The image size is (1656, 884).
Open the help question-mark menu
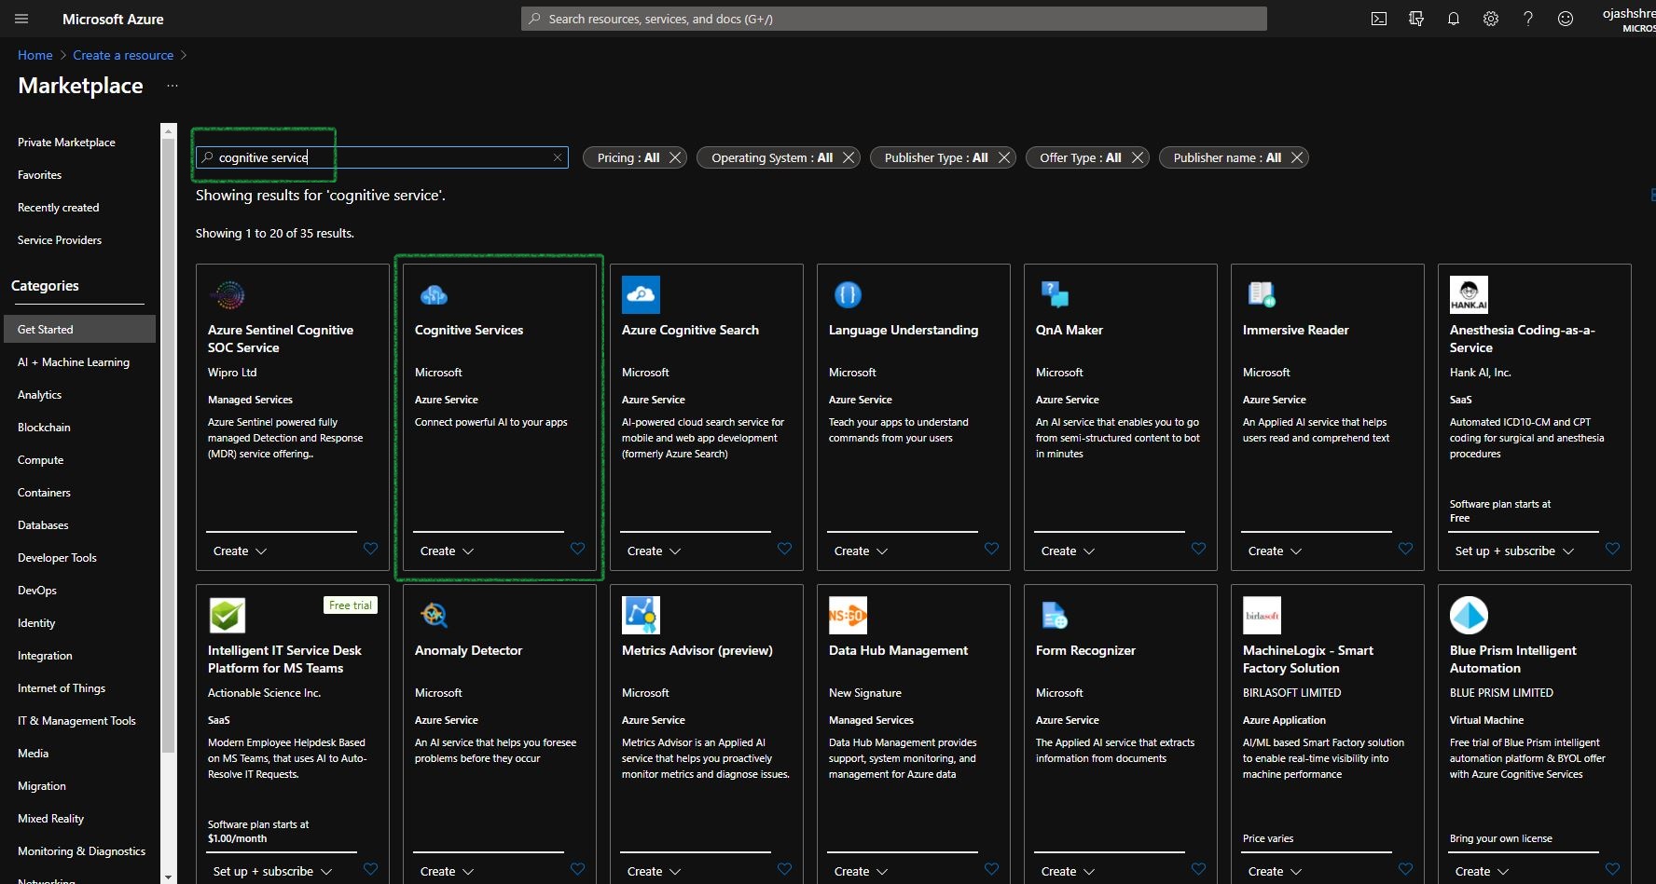(1527, 19)
